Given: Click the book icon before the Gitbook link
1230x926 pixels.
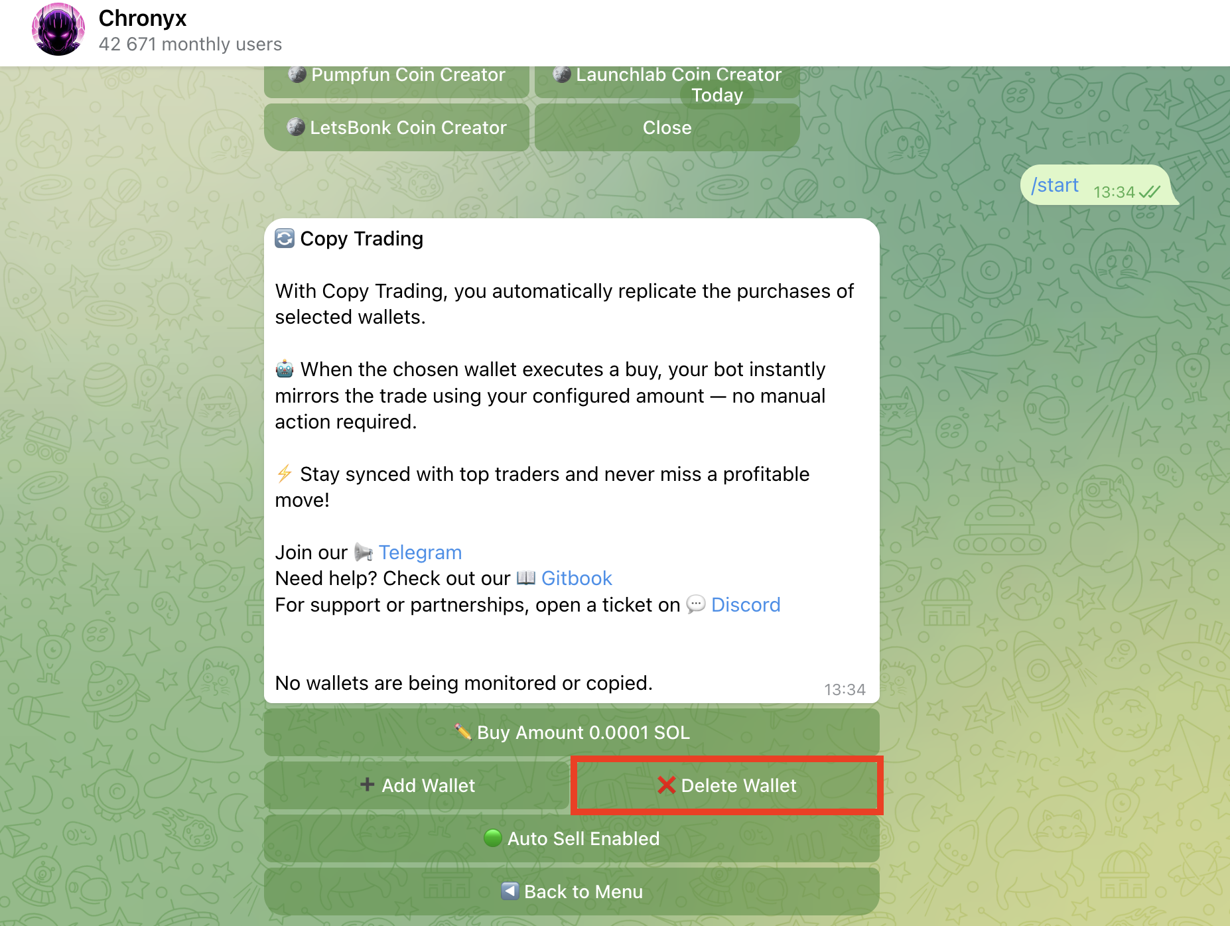Looking at the screenshot, I should [525, 578].
